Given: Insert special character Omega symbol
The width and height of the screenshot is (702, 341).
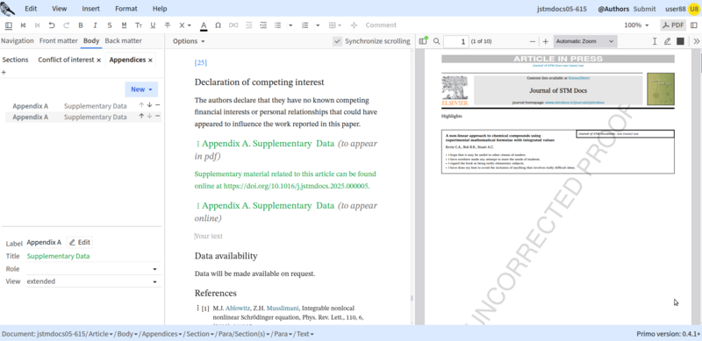Looking at the screenshot, I should point(218,25).
